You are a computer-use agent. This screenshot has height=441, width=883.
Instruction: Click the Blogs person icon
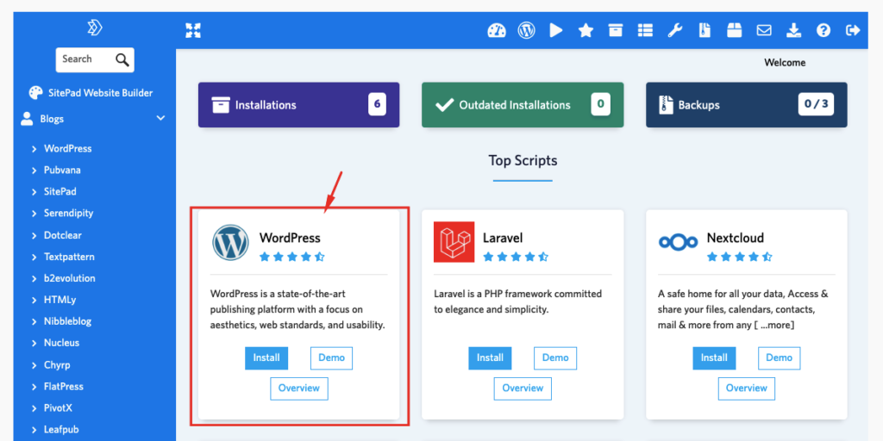27,119
